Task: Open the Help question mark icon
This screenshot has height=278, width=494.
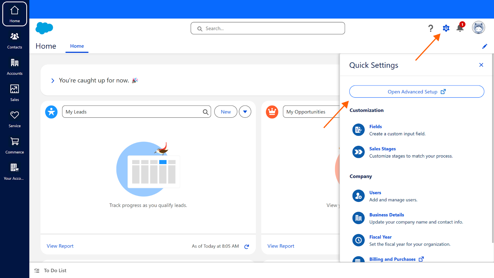Action: click(431, 28)
